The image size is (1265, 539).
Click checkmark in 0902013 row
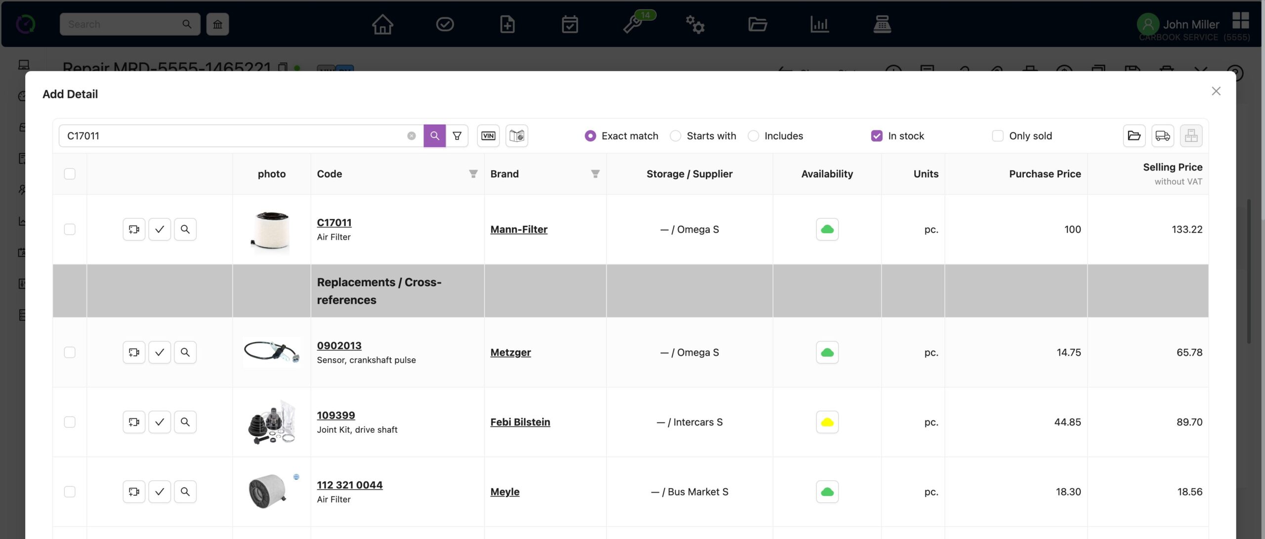click(x=160, y=352)
